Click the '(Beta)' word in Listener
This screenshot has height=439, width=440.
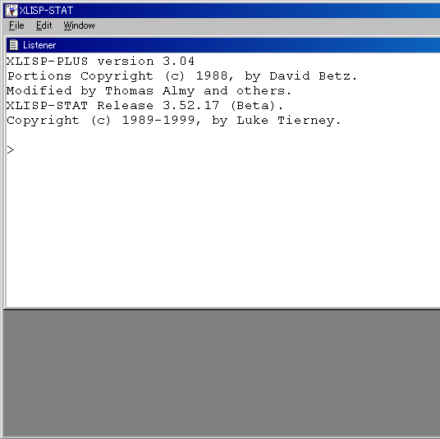pyautogui.click(x=253, y=106)
